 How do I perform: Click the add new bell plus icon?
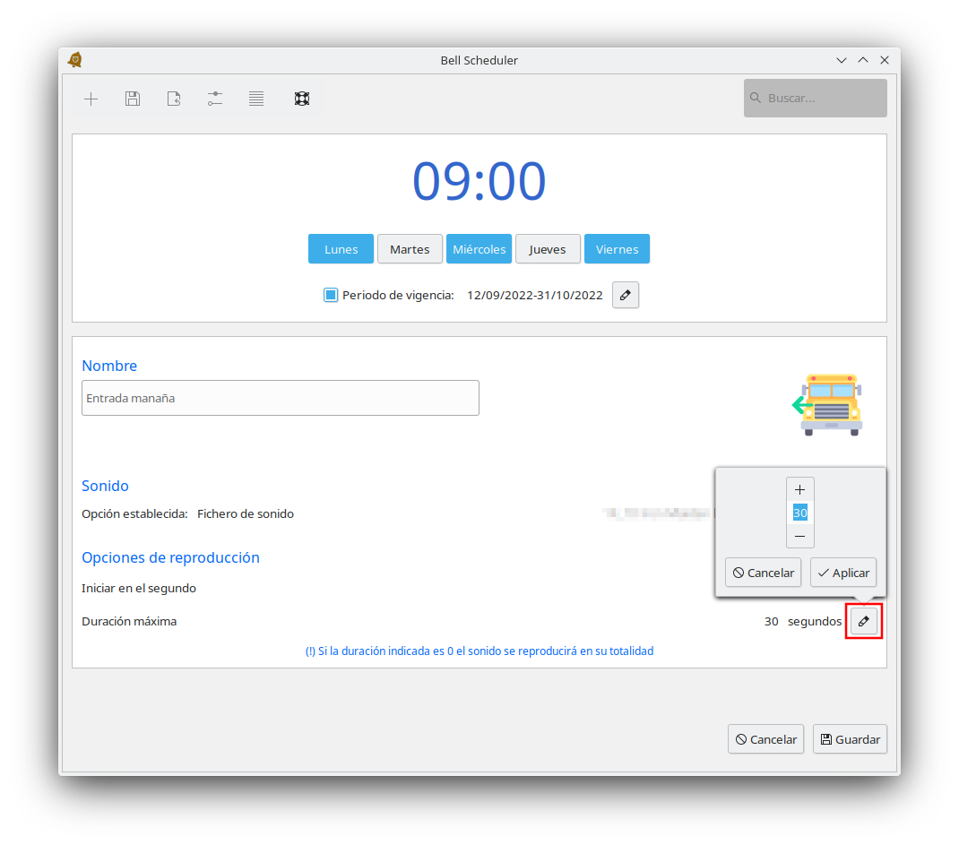(91, 99)
